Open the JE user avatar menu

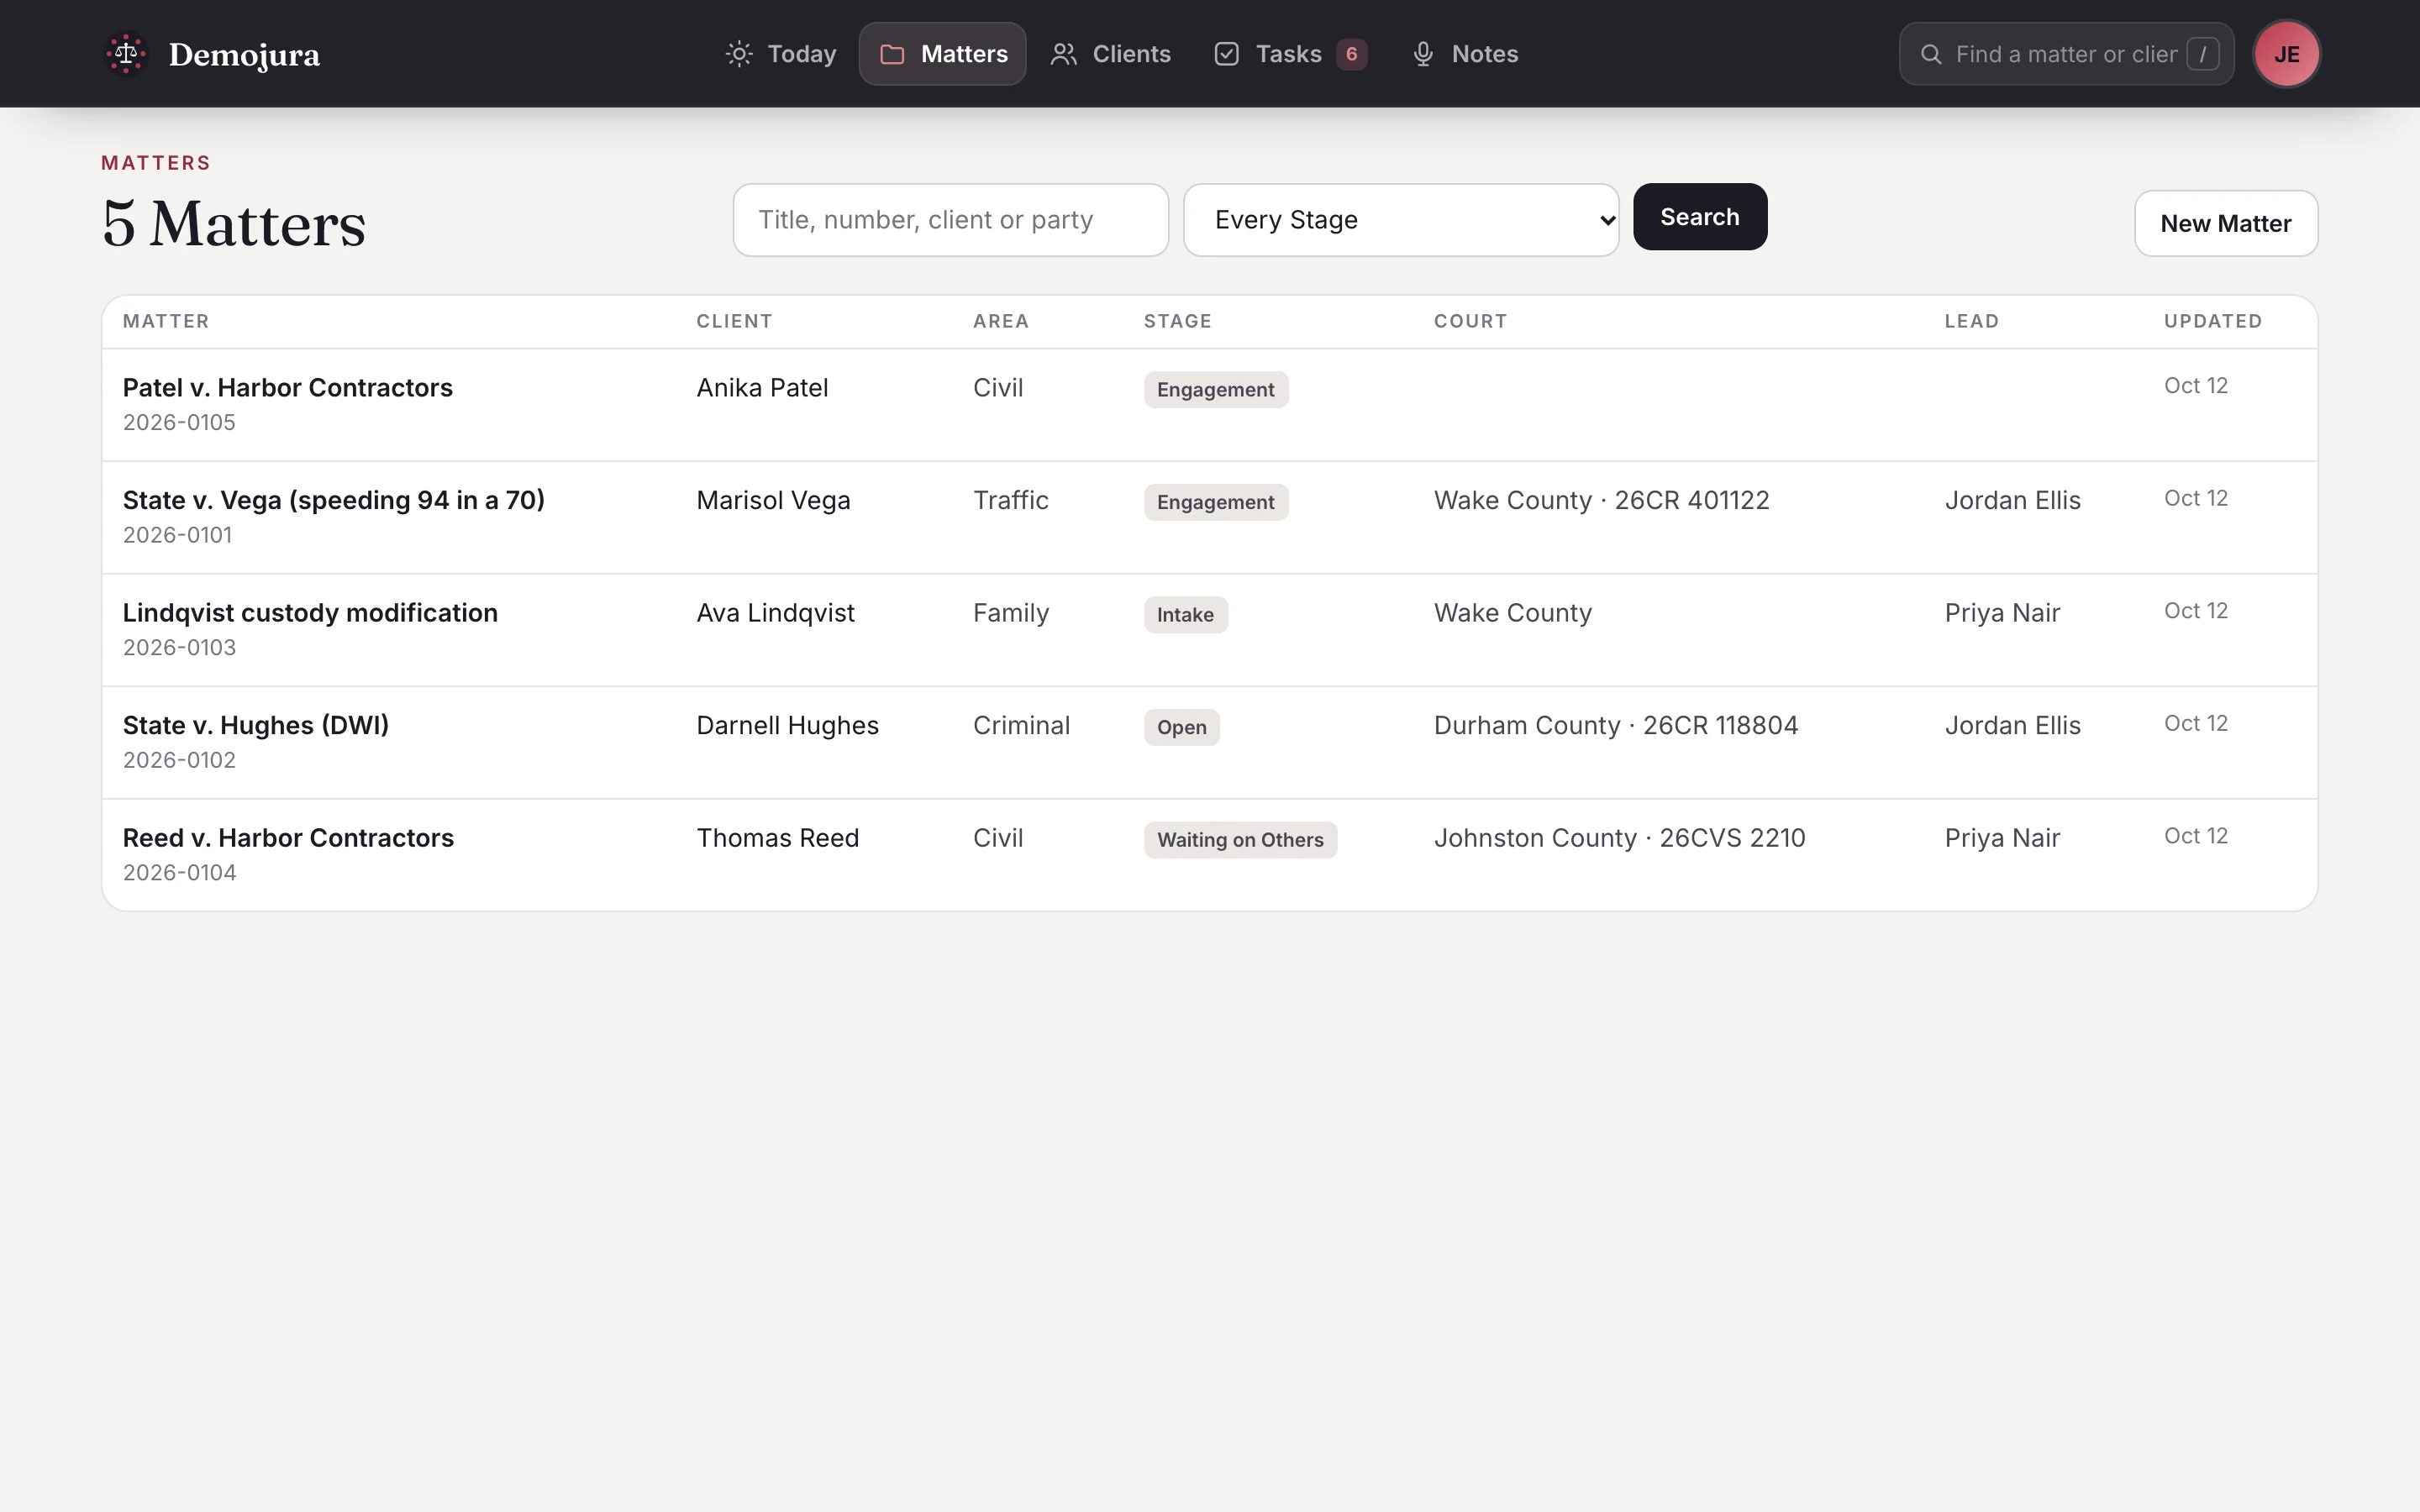tap(2287, 54)
